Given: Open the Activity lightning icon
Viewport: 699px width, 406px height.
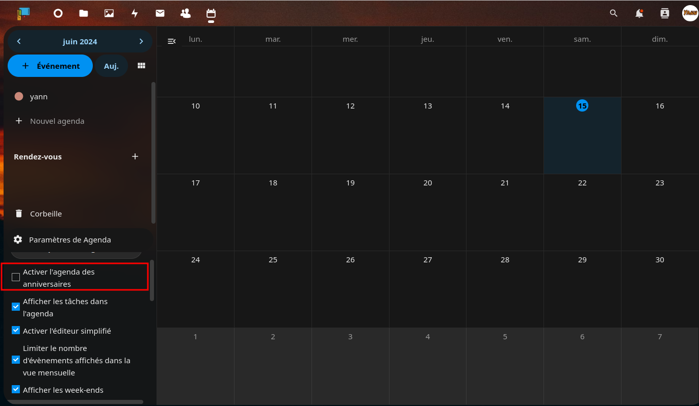Looking at the screenshot, I should point(135,14).
